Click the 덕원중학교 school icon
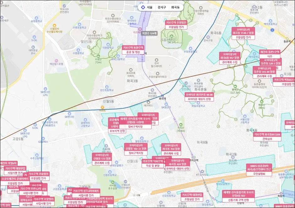The image size is (295, 208). coord(108,45)
